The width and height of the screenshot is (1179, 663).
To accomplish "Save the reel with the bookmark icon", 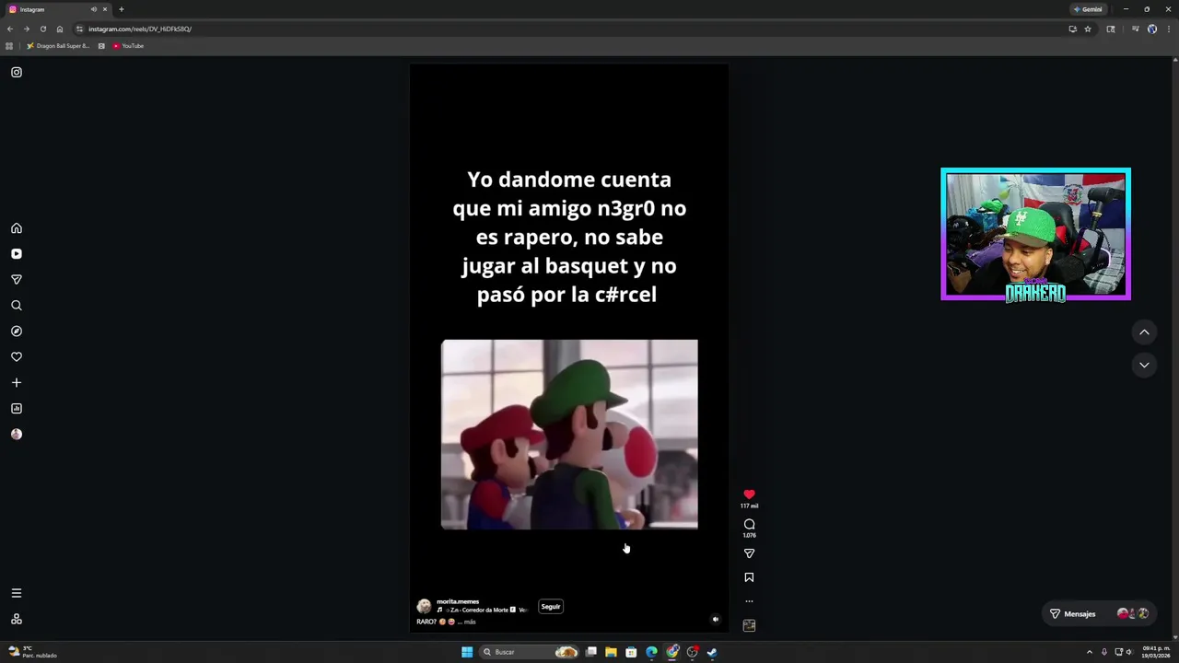I will click(x=749, y=577).
